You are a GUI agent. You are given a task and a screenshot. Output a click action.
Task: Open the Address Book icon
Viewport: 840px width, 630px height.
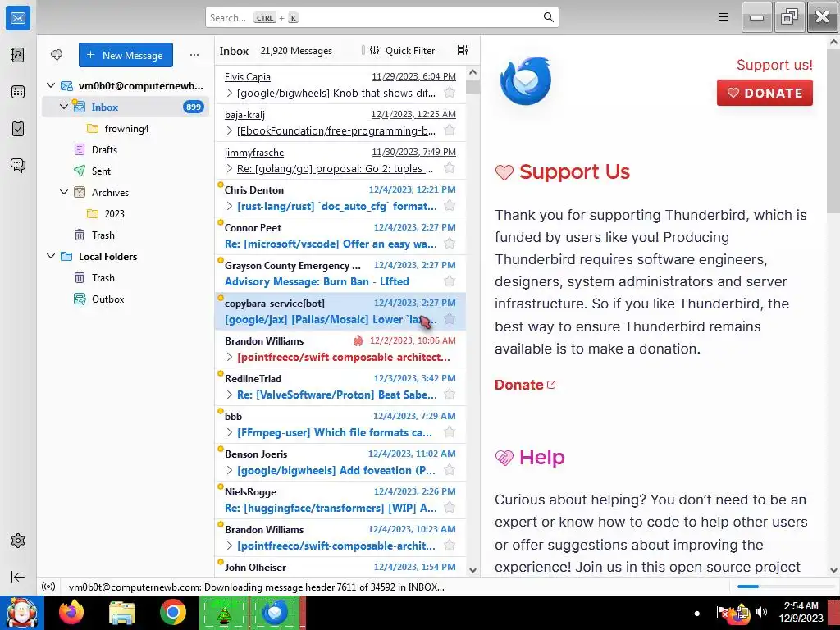coord(18,55)
